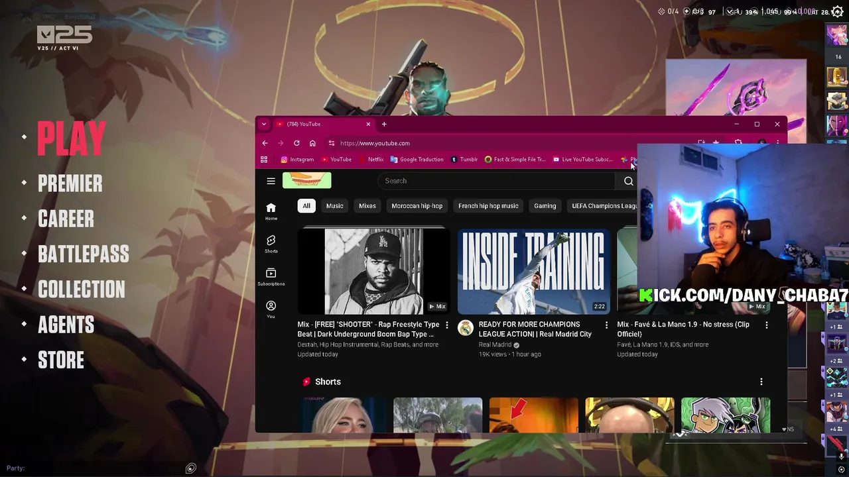Screen dimensions: 849x477
Task: Open COLLECTION in the Valorant menu
Action: (x=82, y=290)
